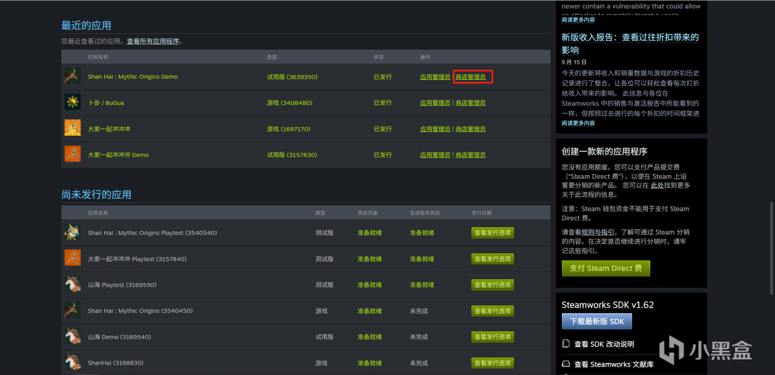Open Shan Hai : Mythic Origins Demo app name
The image size is (775, 375).
point(133,77)
